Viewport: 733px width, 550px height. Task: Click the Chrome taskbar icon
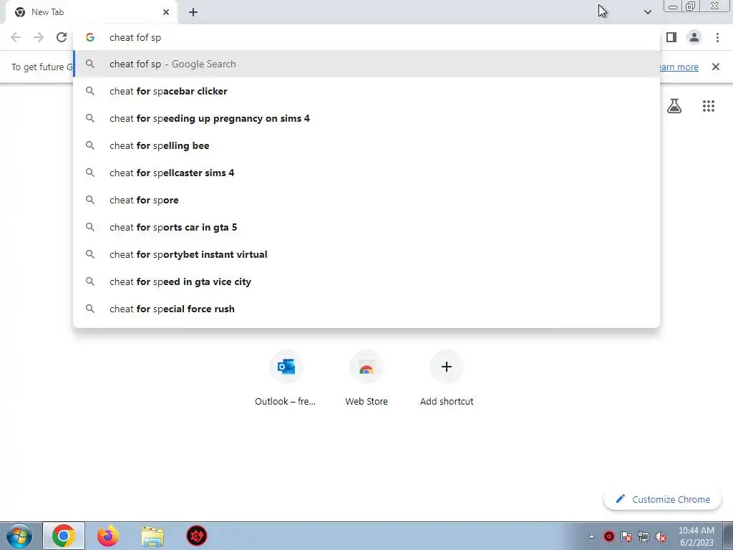(x=64, y=536)
